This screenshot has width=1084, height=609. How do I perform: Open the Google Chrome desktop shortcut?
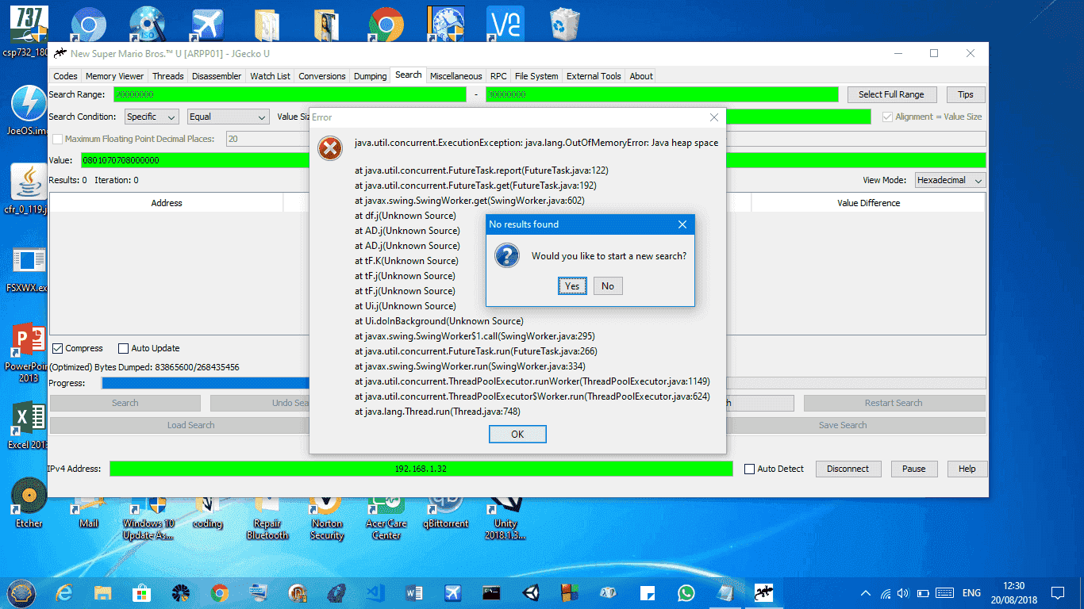click(386, 24)
